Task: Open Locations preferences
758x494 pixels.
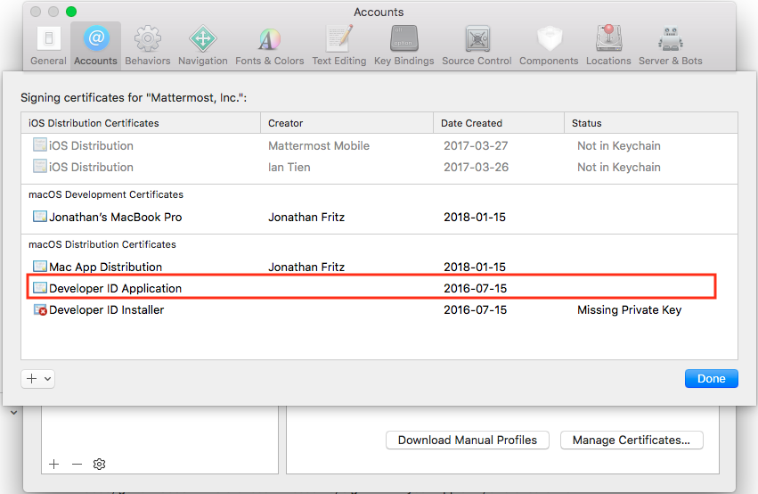Action: click(x=608, y=45)
